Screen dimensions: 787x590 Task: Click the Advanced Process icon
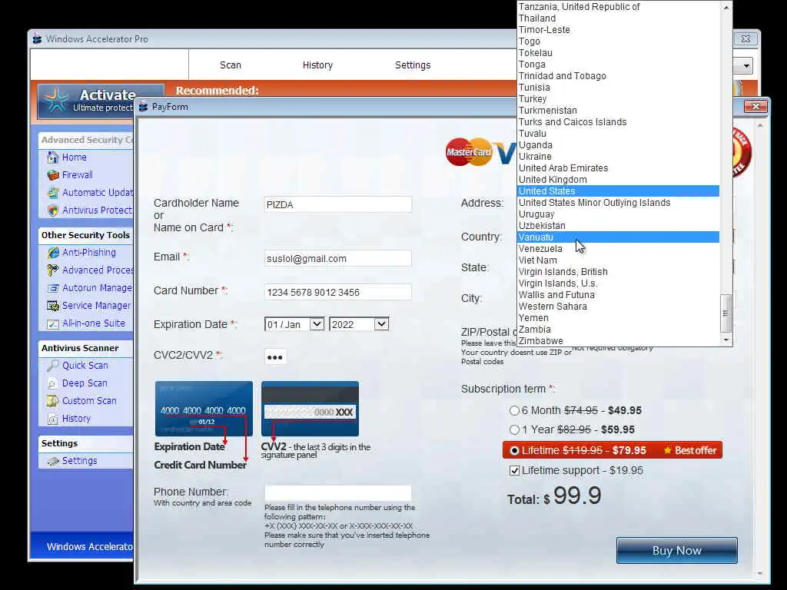click(x=53, y=270)
